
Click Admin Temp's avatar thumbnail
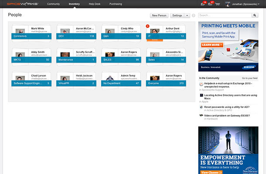pos(110,78)
